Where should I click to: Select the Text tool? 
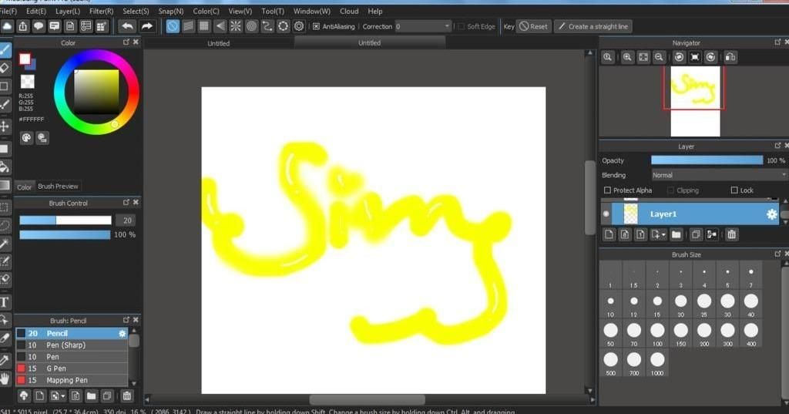pos(5,302)
